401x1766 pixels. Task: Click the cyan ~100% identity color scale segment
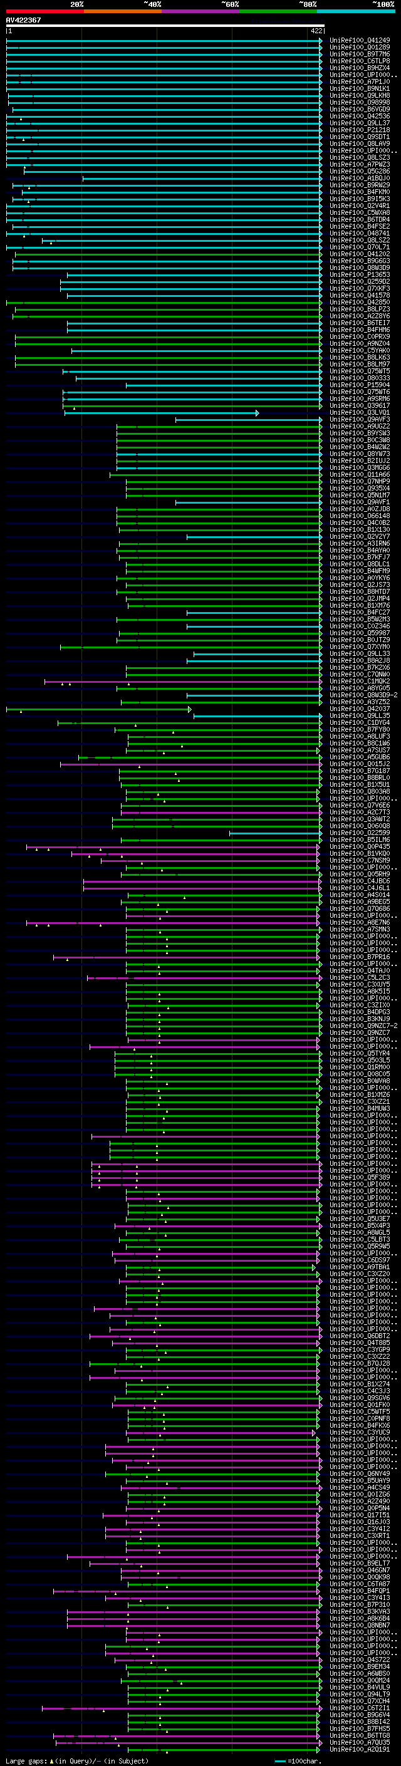click(x=357, y=11)
